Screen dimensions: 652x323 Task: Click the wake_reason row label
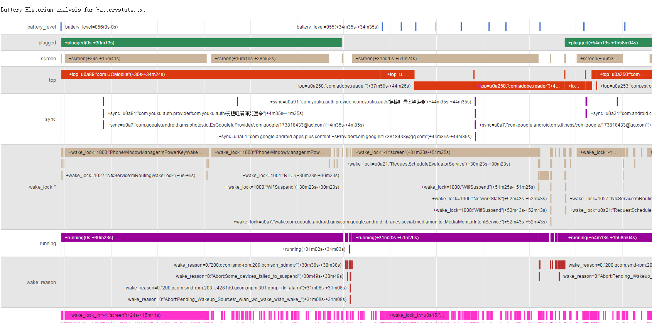click(41, 282)
